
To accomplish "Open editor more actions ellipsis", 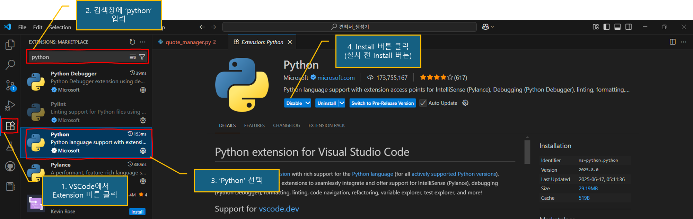I will click(683, 42).
